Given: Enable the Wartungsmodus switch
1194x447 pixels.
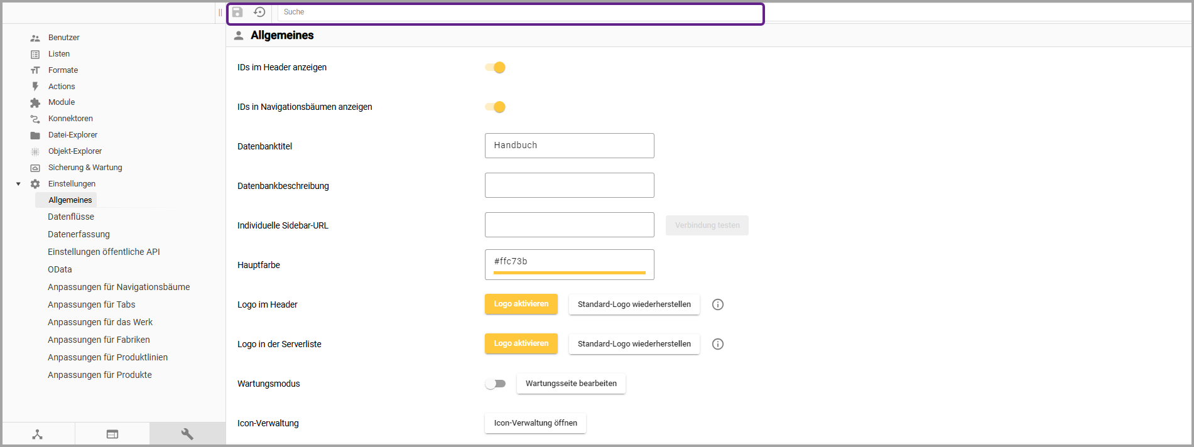Looking at the screenshot, I should click(496, 384).
